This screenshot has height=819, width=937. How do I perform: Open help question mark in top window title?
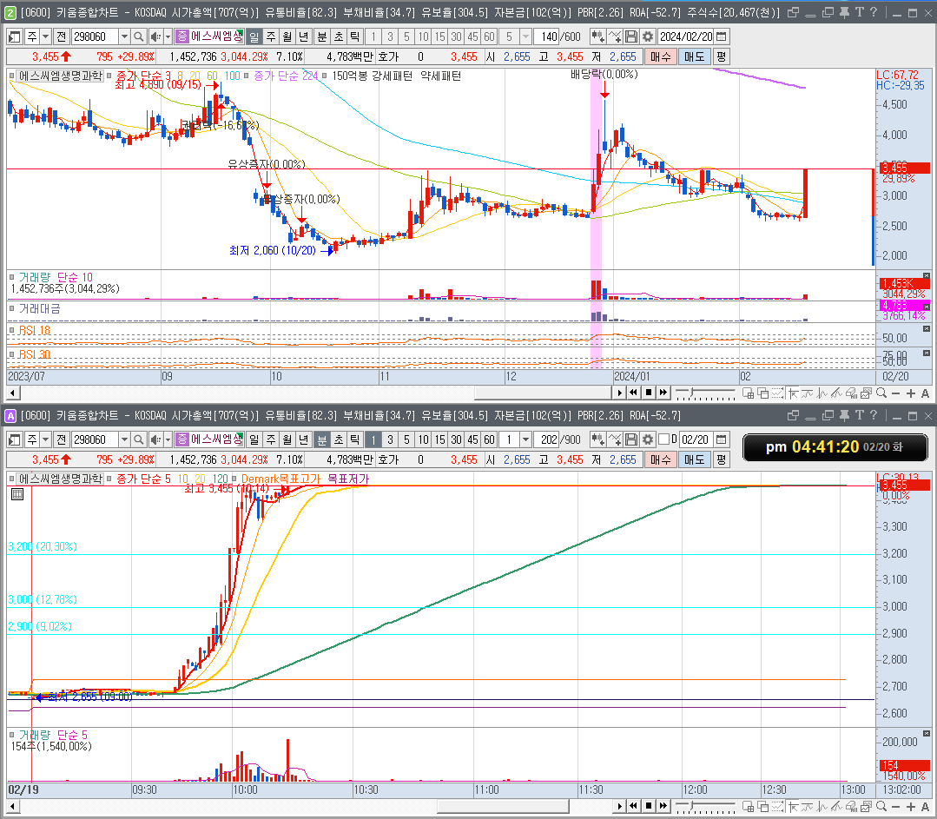tap(874, 12)
